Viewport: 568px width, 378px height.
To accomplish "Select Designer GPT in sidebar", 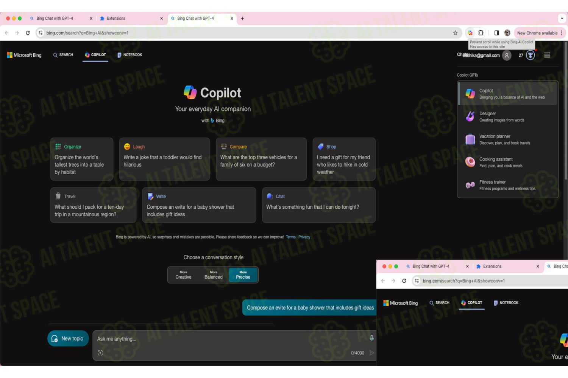I will pos(508,116).
